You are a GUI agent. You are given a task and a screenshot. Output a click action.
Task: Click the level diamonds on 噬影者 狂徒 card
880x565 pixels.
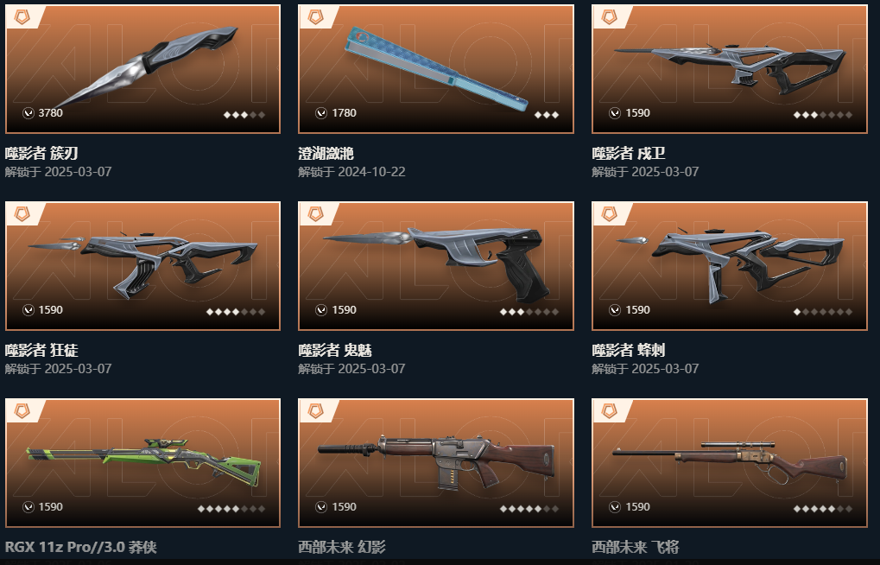[x=236, y=312]
